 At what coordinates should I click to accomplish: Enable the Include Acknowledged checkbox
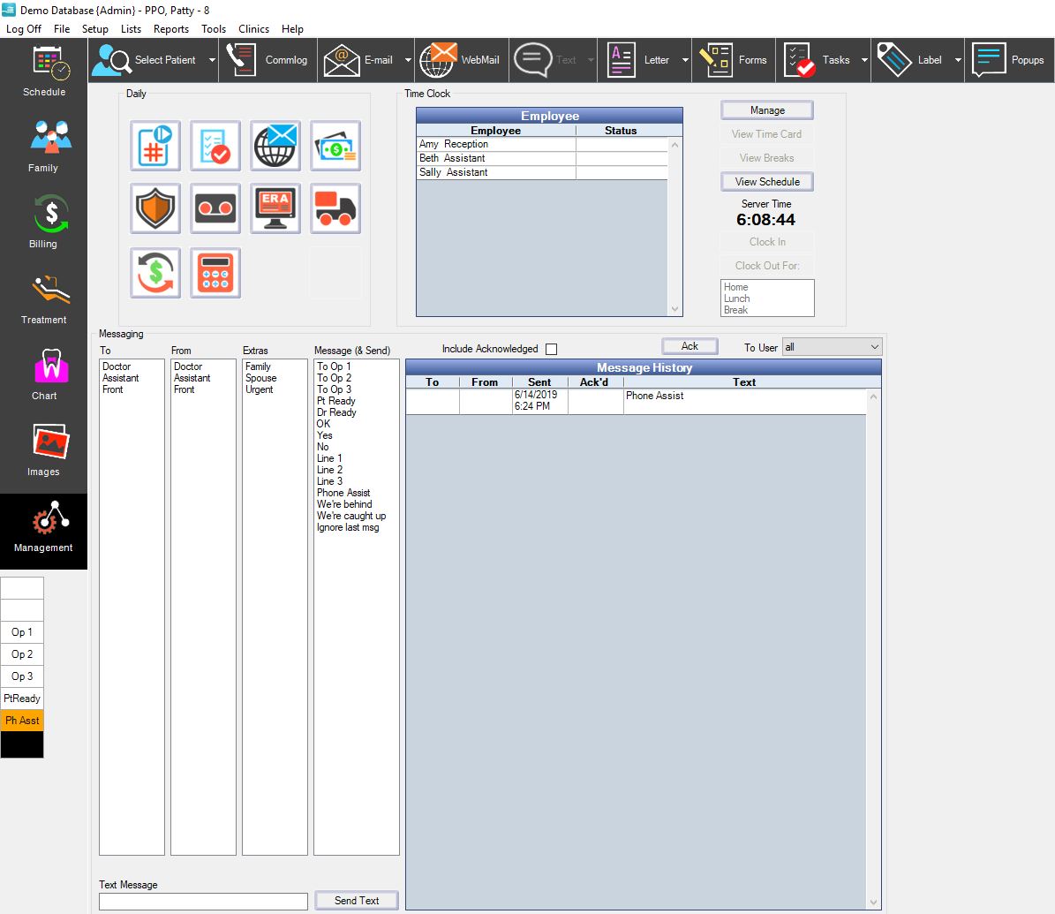pos(551,349)
